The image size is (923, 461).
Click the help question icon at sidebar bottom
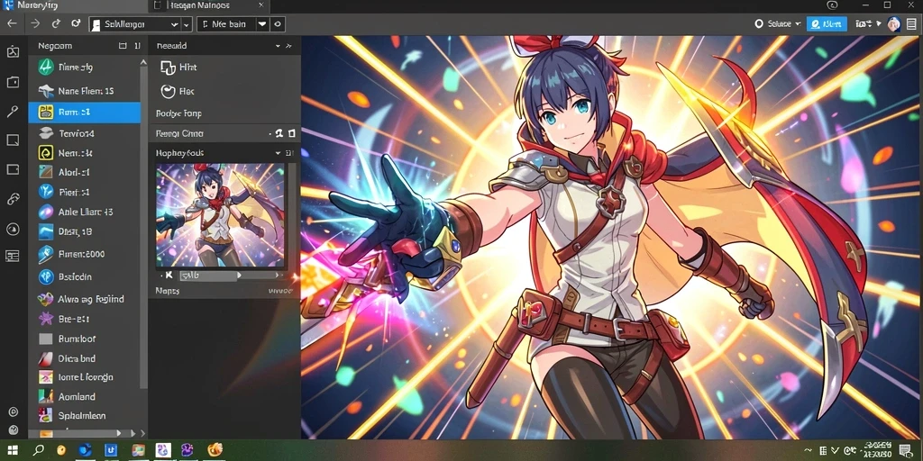[x=13, y=429]
